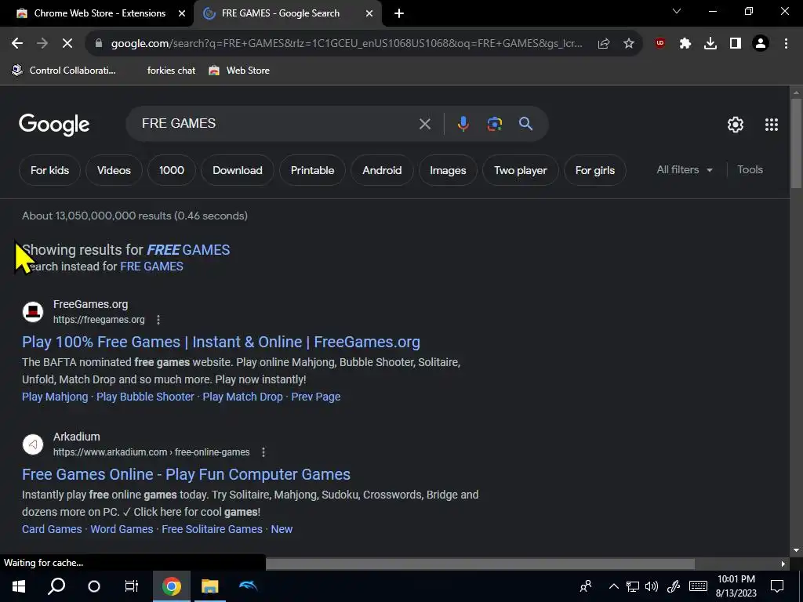The width and height of the screenshot is (803, 602).
Task: Toggle the side panel icon
Action: coord(736,44)
